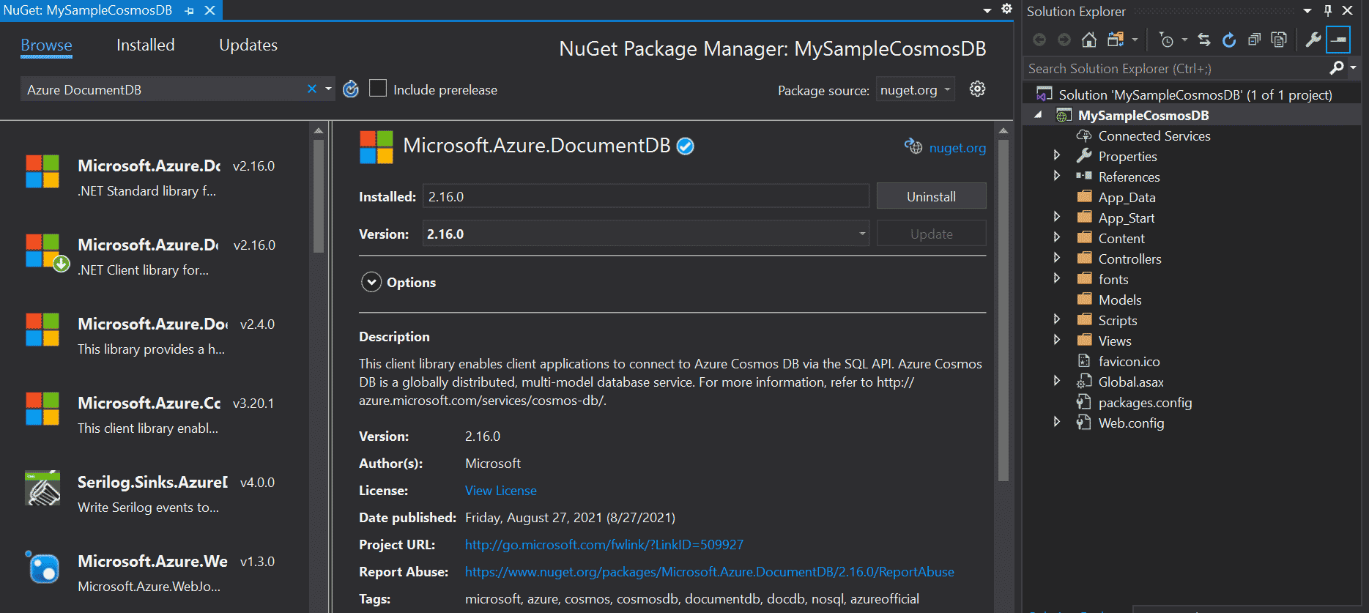Screen dimensions: 1369x613
Task: Open the Project URL fwlink link
Action: point(604,545)
